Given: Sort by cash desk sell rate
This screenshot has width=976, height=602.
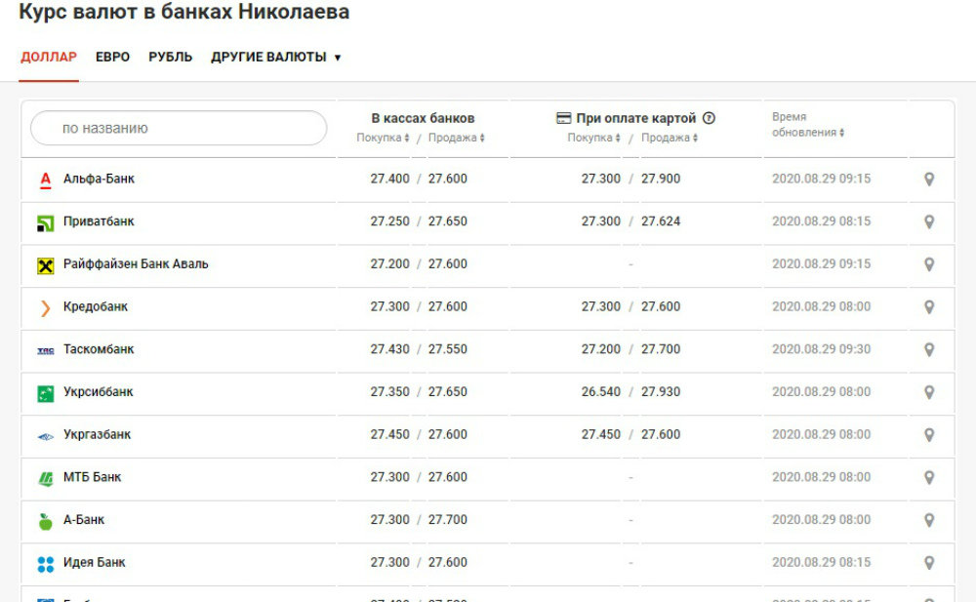Looking at the screenshot, I should click(456, 139).
